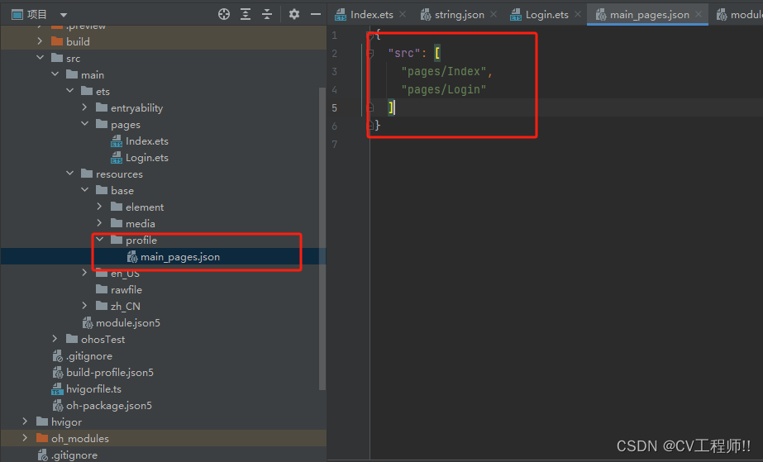763x462 pixels.
Task: Open build-profile.json5 file
Action: click(110, 373)
